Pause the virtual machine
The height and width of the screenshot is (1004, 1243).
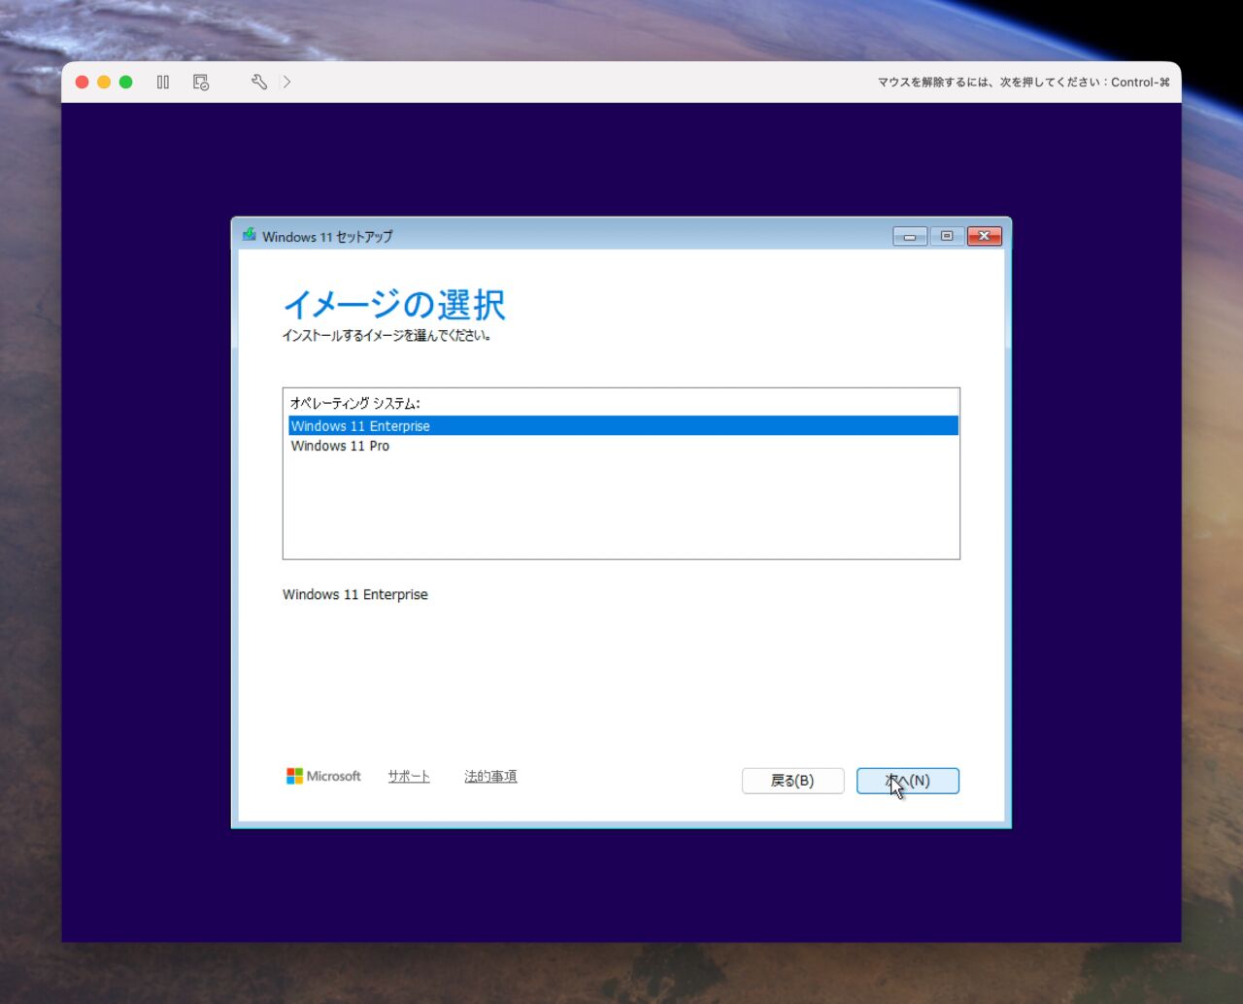point(163,83)
